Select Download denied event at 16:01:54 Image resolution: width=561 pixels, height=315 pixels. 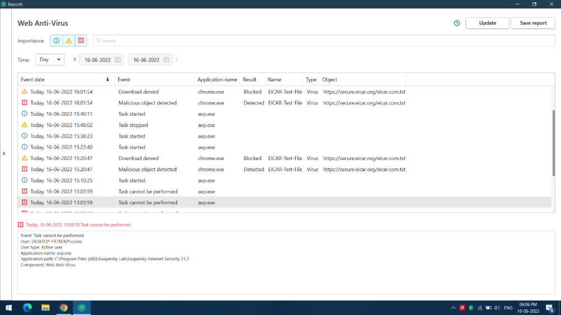284,92
